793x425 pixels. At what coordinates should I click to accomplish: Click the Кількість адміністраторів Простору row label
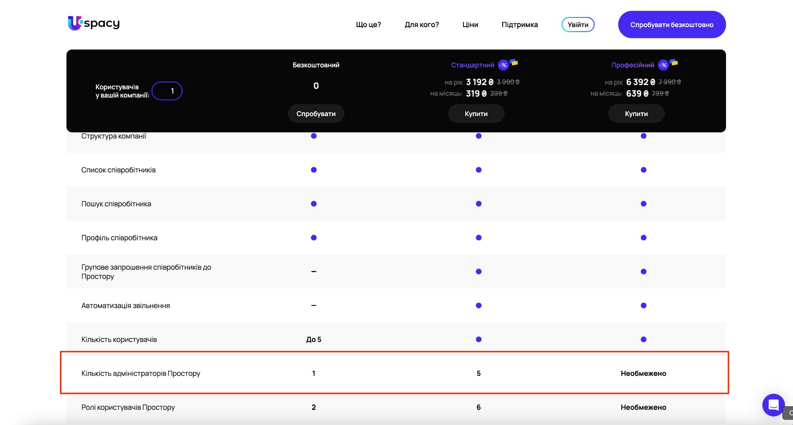point(141,374)
